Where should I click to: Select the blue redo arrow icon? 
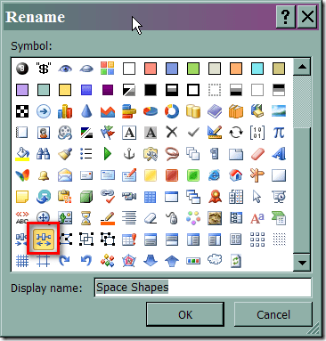pyautogui.click(x=65, y=261)
